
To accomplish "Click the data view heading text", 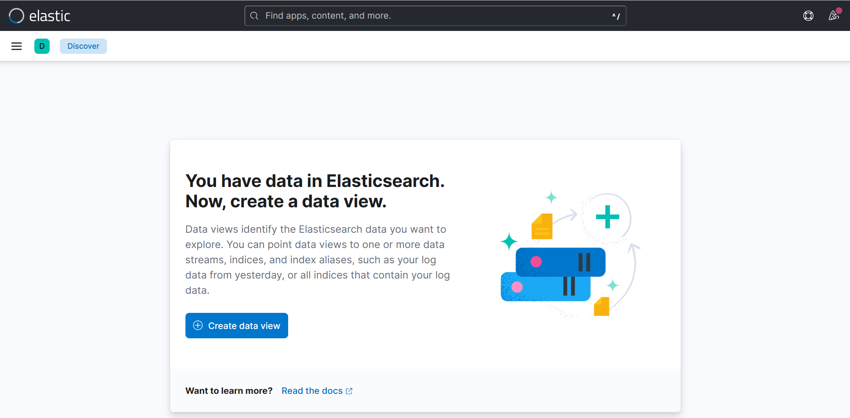I will coord(315,191).
